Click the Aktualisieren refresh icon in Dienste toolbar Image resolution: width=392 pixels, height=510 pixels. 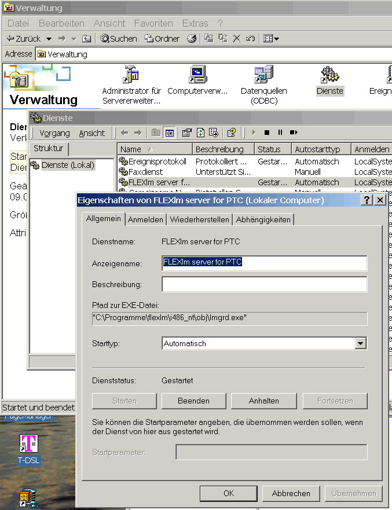pos(201,133)
